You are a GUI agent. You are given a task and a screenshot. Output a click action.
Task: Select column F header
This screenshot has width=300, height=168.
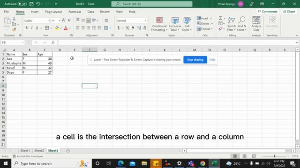90,50
